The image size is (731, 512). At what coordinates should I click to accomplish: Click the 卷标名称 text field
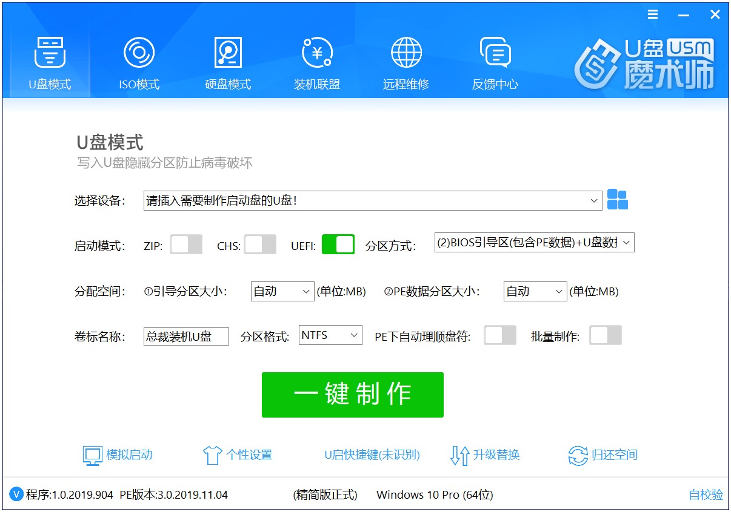pos(186,336)
